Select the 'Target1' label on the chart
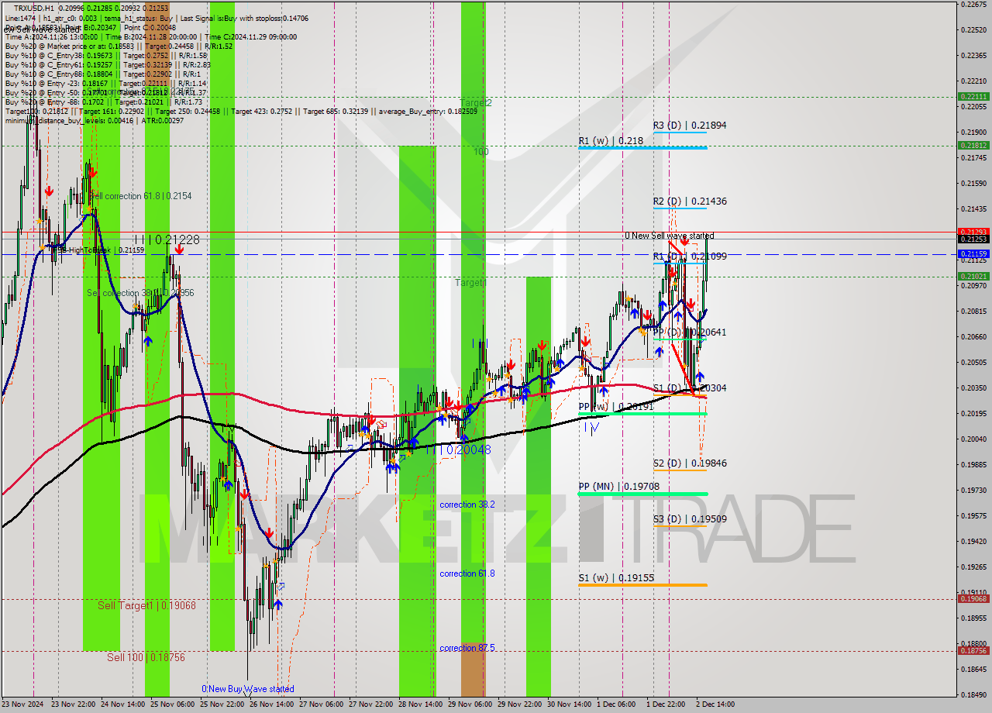Image resolution: width=992 pixels, height=713 pixels. click(x=470, y=283)
